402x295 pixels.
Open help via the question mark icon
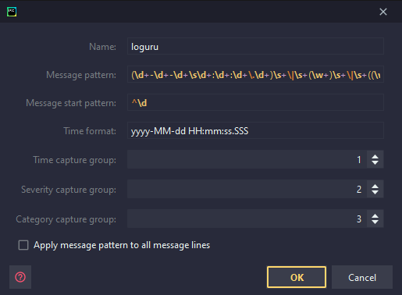click(20, 277)
